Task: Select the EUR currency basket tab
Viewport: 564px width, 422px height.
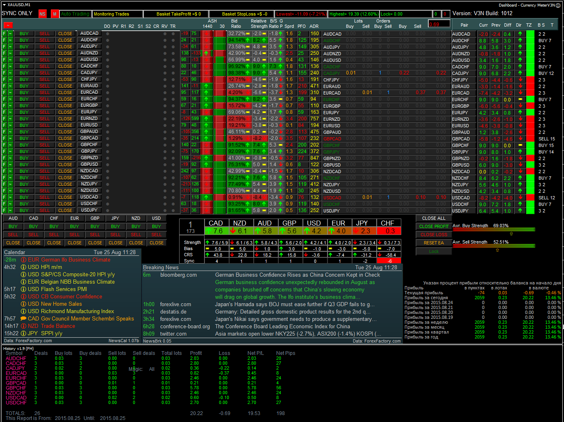Action: 75,219
